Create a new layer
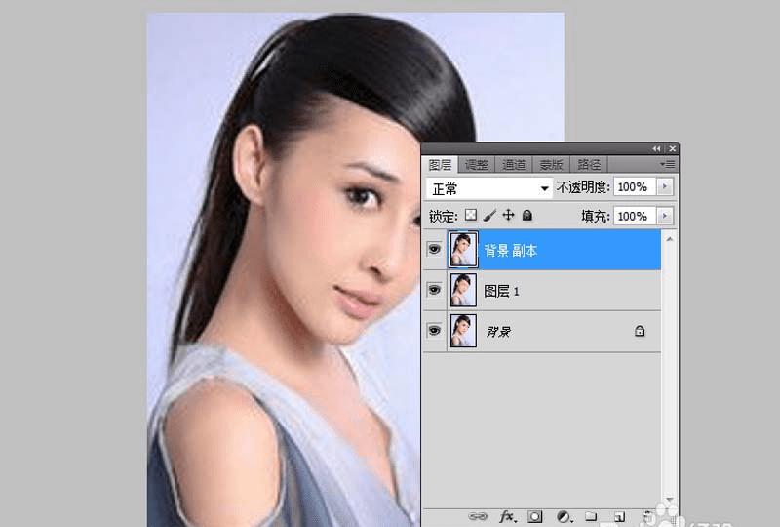 click(x=619, y=517)
